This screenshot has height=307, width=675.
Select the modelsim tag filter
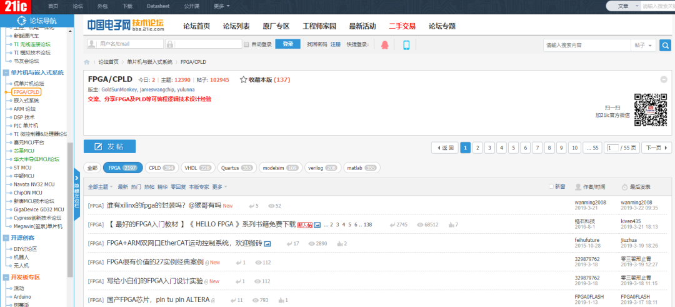(x=280, y=168)
